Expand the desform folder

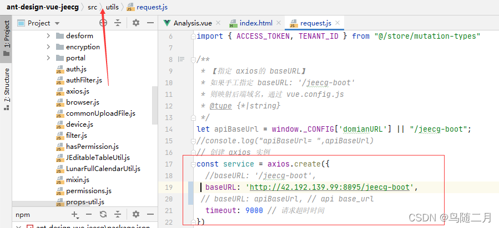tap(48, 36)
